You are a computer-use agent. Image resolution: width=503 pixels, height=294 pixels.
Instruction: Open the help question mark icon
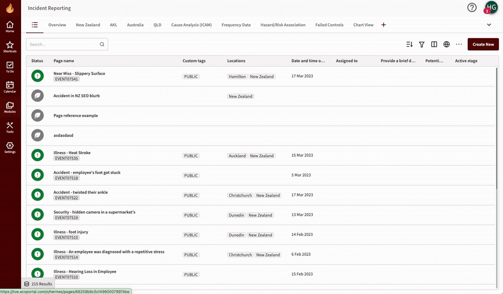[x=471, y=8]
